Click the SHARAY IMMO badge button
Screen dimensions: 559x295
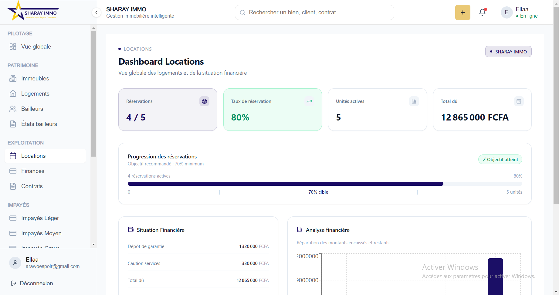[x=508, y=52]
